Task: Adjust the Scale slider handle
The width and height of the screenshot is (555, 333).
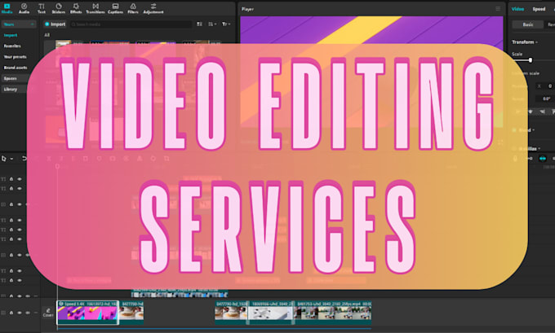Action: tap(531, 60)
